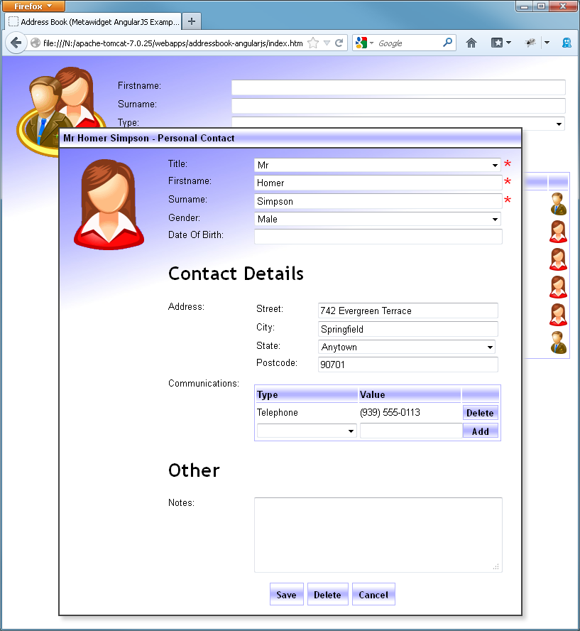Open a new tab with plus button
Screen dimensions: 580x631
192,21
